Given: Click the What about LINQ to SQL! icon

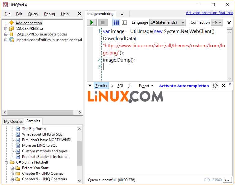Looking at the screenshot, I should (x=18, y=134).
